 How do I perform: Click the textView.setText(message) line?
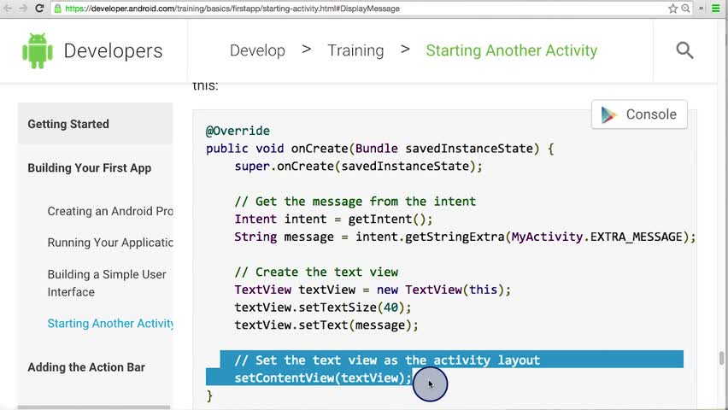pyautogui.click(x=326, y=325)
